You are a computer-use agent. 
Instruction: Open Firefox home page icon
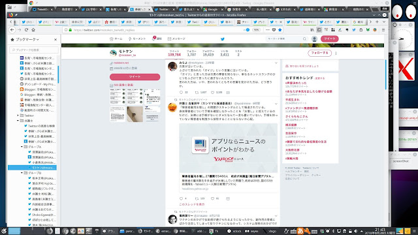33,30
